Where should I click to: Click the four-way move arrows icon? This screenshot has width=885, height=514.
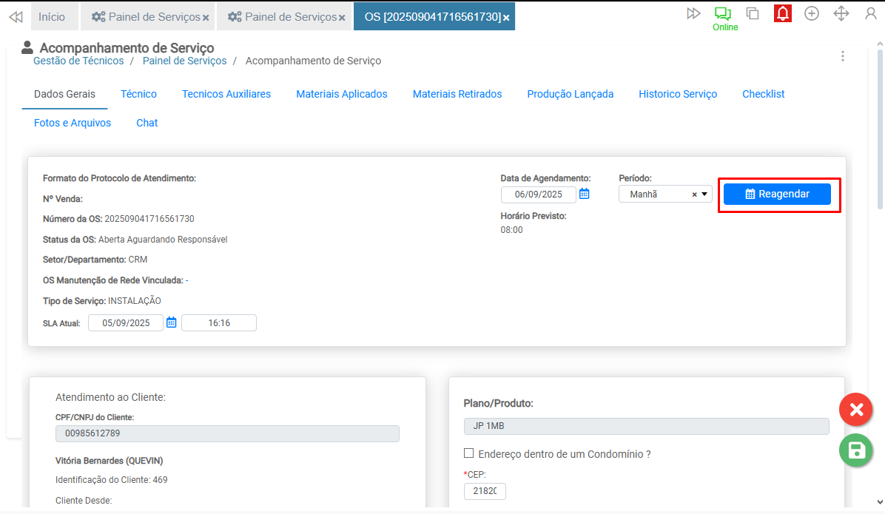click(x=841, y=14)
